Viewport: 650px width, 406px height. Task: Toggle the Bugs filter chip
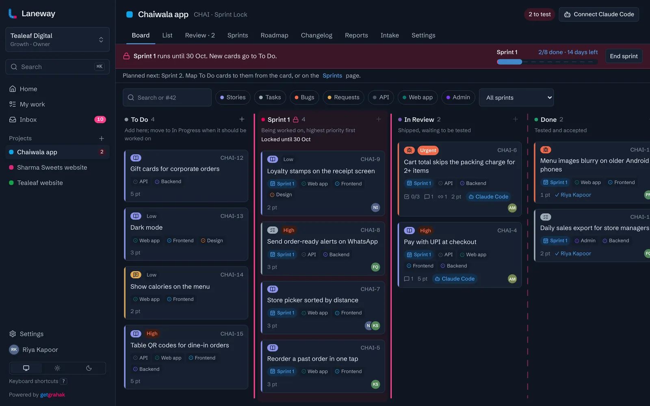[x=304, y=97]
